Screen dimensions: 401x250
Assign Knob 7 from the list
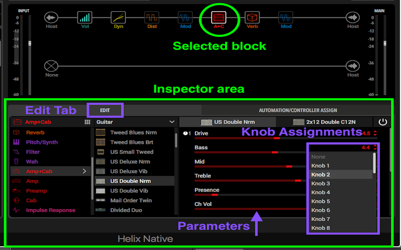point(341,219)
